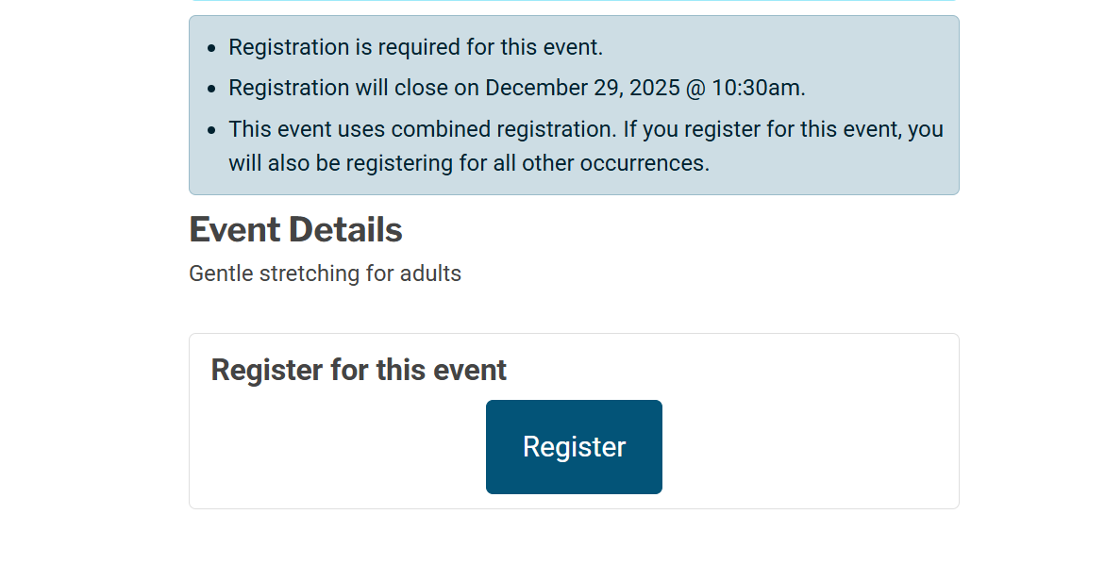Click the first bullet point marker
Viewport: 1105px width, 564px height.
click(211, 48)
